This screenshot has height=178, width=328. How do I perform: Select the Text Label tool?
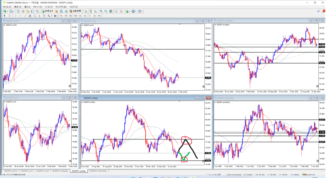[x=44, y=16]
